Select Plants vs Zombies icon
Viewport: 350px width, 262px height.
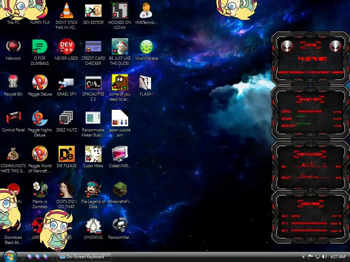coord(40,190)
